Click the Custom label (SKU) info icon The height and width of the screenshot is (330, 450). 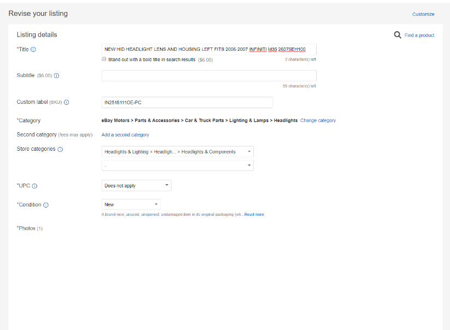point(66,102)
